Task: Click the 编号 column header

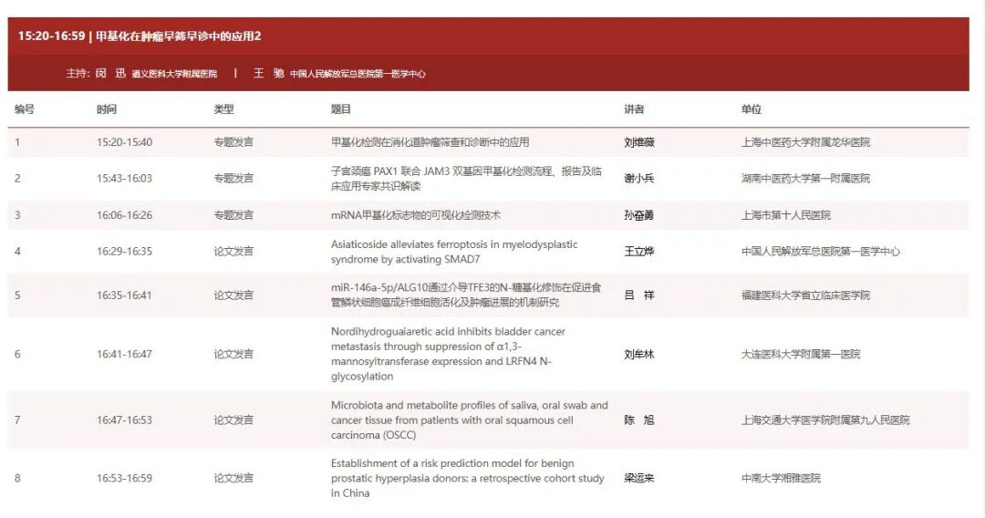Action: (x=25, y=109)
